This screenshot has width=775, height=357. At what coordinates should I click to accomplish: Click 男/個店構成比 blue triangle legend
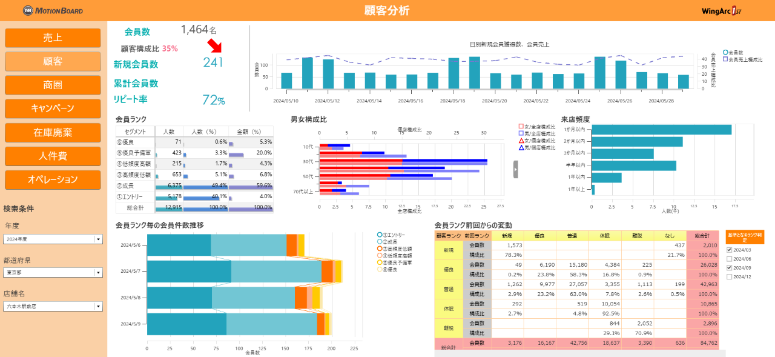(521, 147)
